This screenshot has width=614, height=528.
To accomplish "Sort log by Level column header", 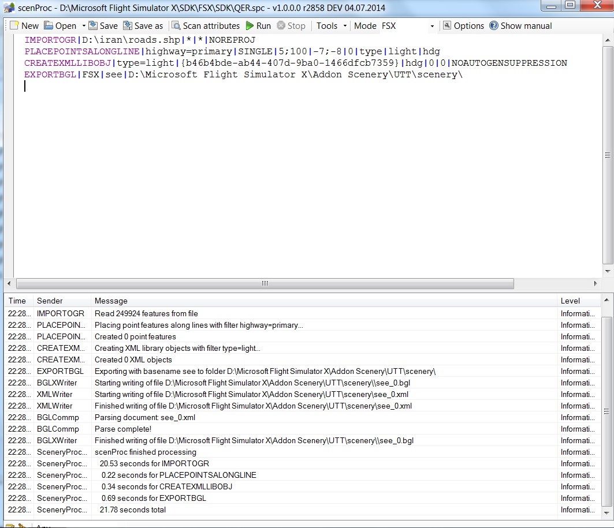I will [578, 301].
